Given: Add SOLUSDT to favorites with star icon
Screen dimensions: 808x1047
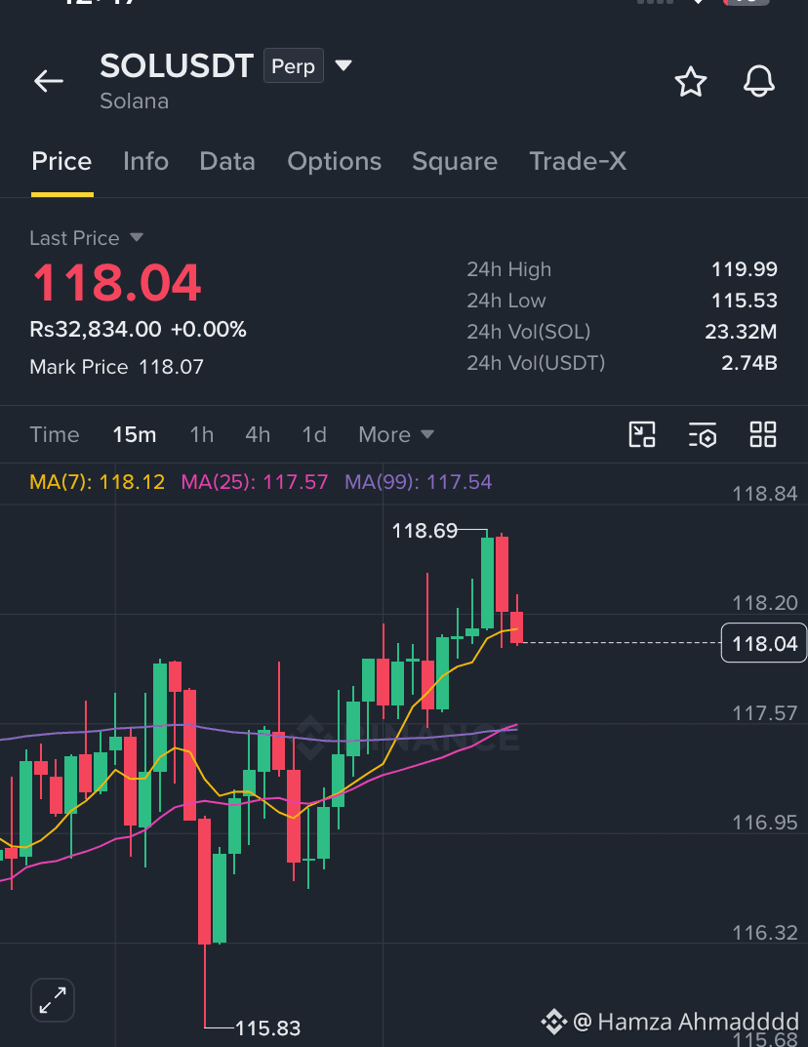Looking at the screenshot, I should [691, 82].
